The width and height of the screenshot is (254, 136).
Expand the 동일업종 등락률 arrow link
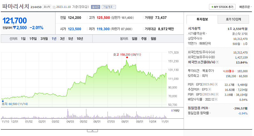click(x=210, y=113)
